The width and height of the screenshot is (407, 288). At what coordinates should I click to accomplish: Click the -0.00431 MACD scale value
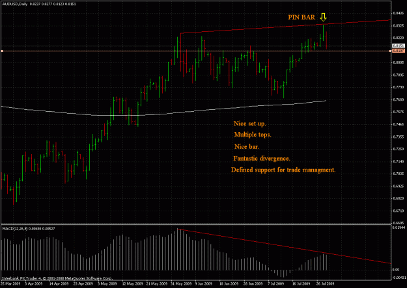(x=399, y=278)
